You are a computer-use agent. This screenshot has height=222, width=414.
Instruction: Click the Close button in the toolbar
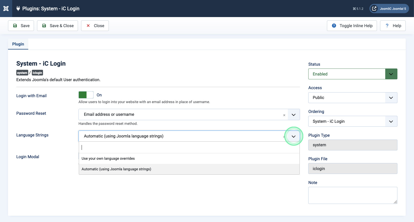(95, 26)
